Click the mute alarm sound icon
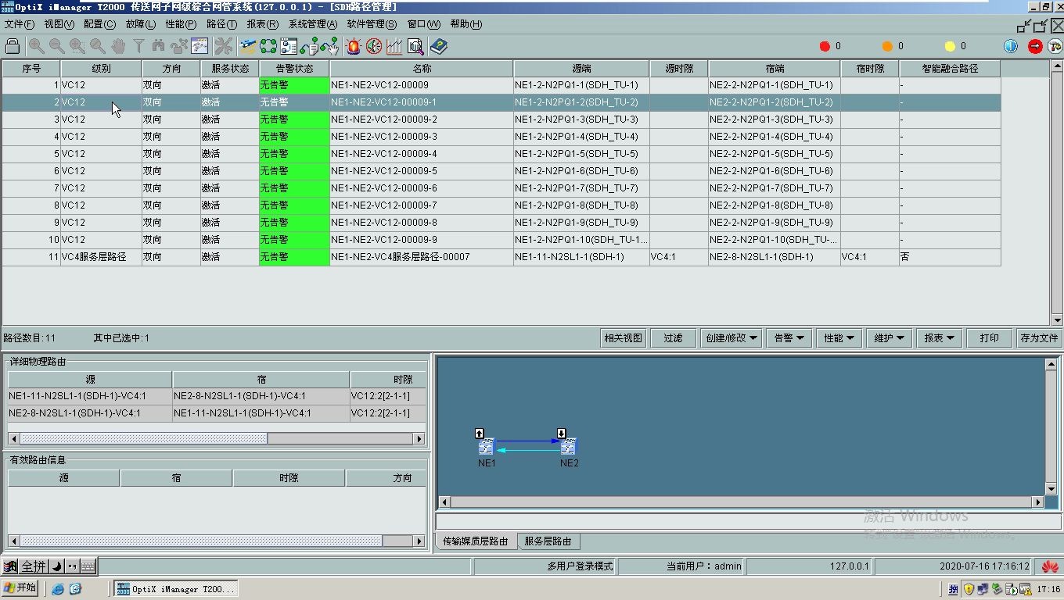Viewport: 1064px width, 600px height. [x=374, y=46]
